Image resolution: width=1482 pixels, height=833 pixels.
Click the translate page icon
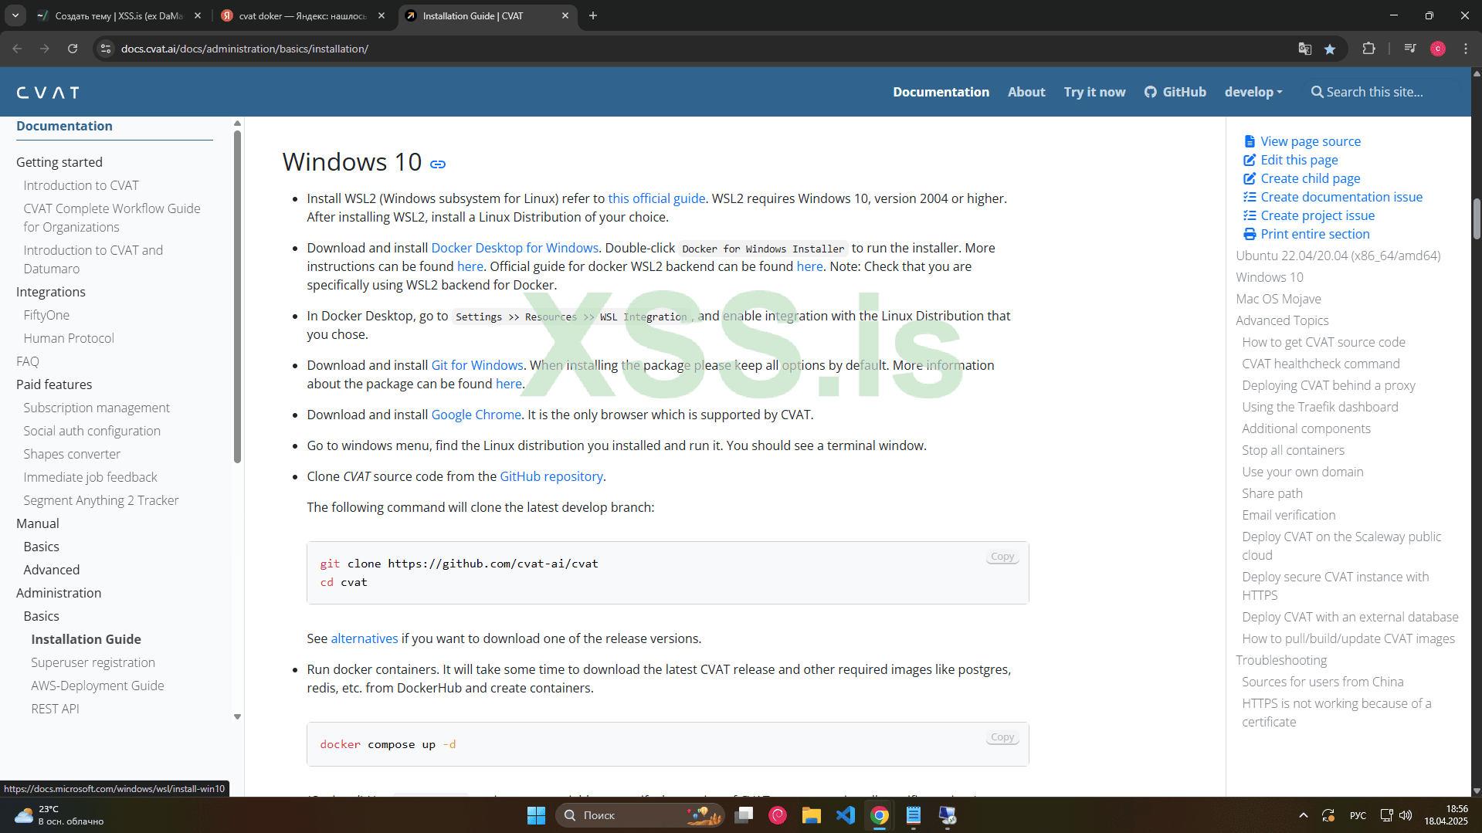coord(1305,49)
